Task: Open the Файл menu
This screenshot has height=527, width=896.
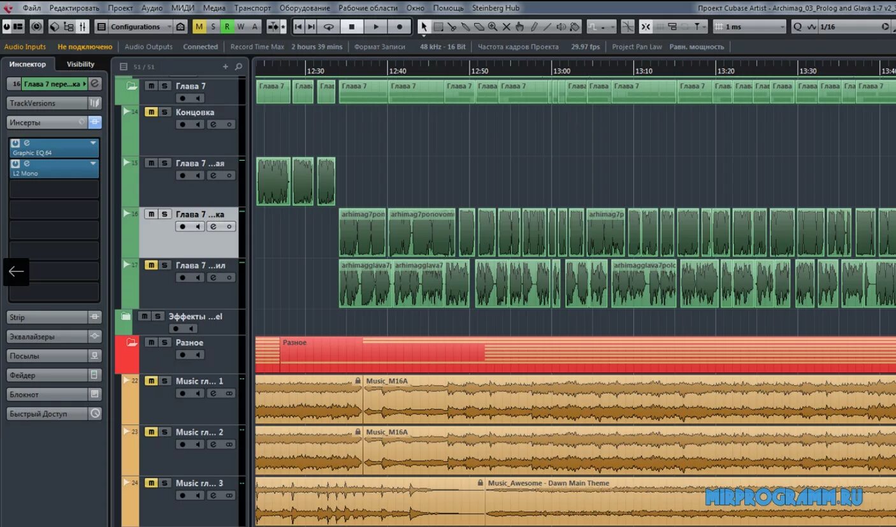Action: click(32, 8)
